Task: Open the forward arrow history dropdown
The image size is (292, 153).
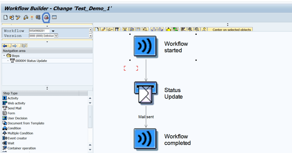Action: 19,46
